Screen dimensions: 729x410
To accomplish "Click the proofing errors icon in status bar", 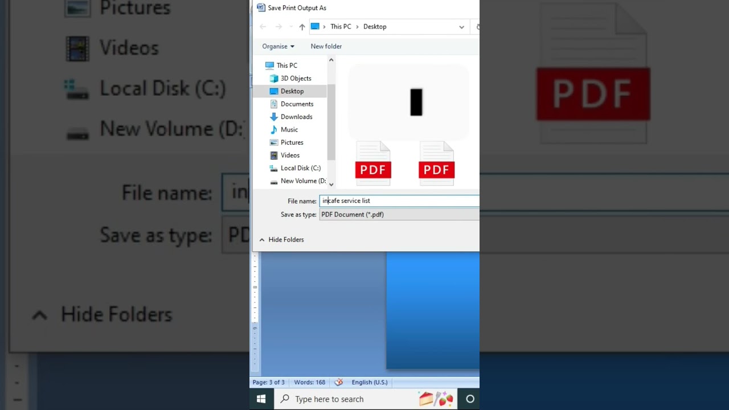I will 339,382.
